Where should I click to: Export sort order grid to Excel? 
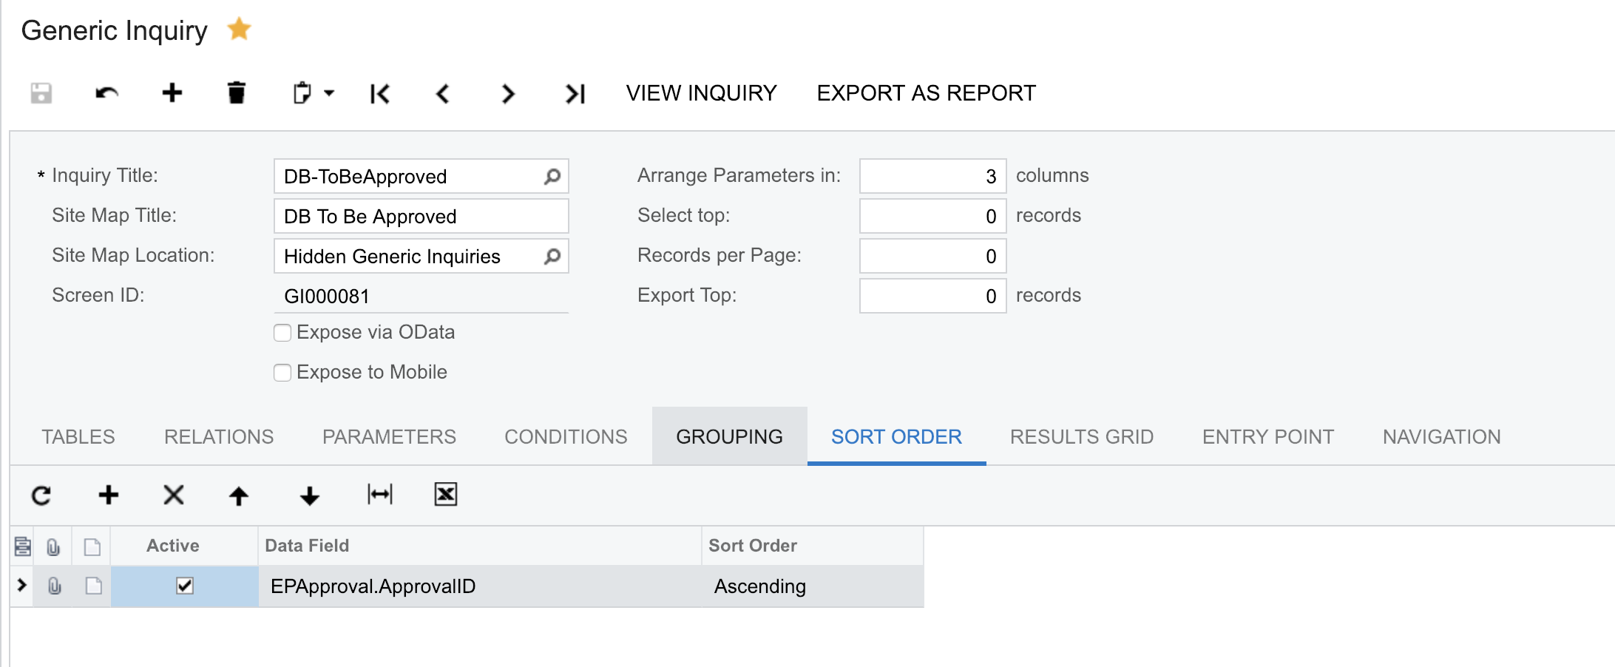(x=445, y=495)
